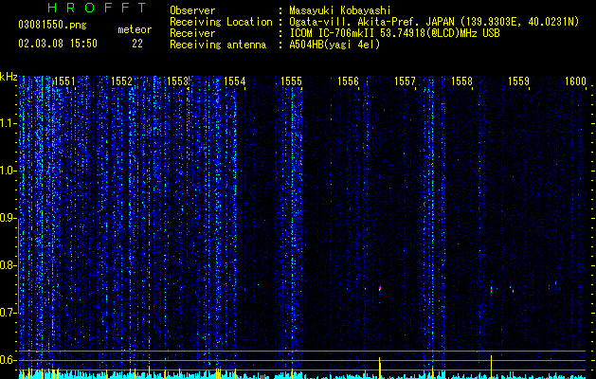Viewport: 596px width, 379px height.
Task: Click the red meteor echo after 1556
Action: (x=380, y=288)
